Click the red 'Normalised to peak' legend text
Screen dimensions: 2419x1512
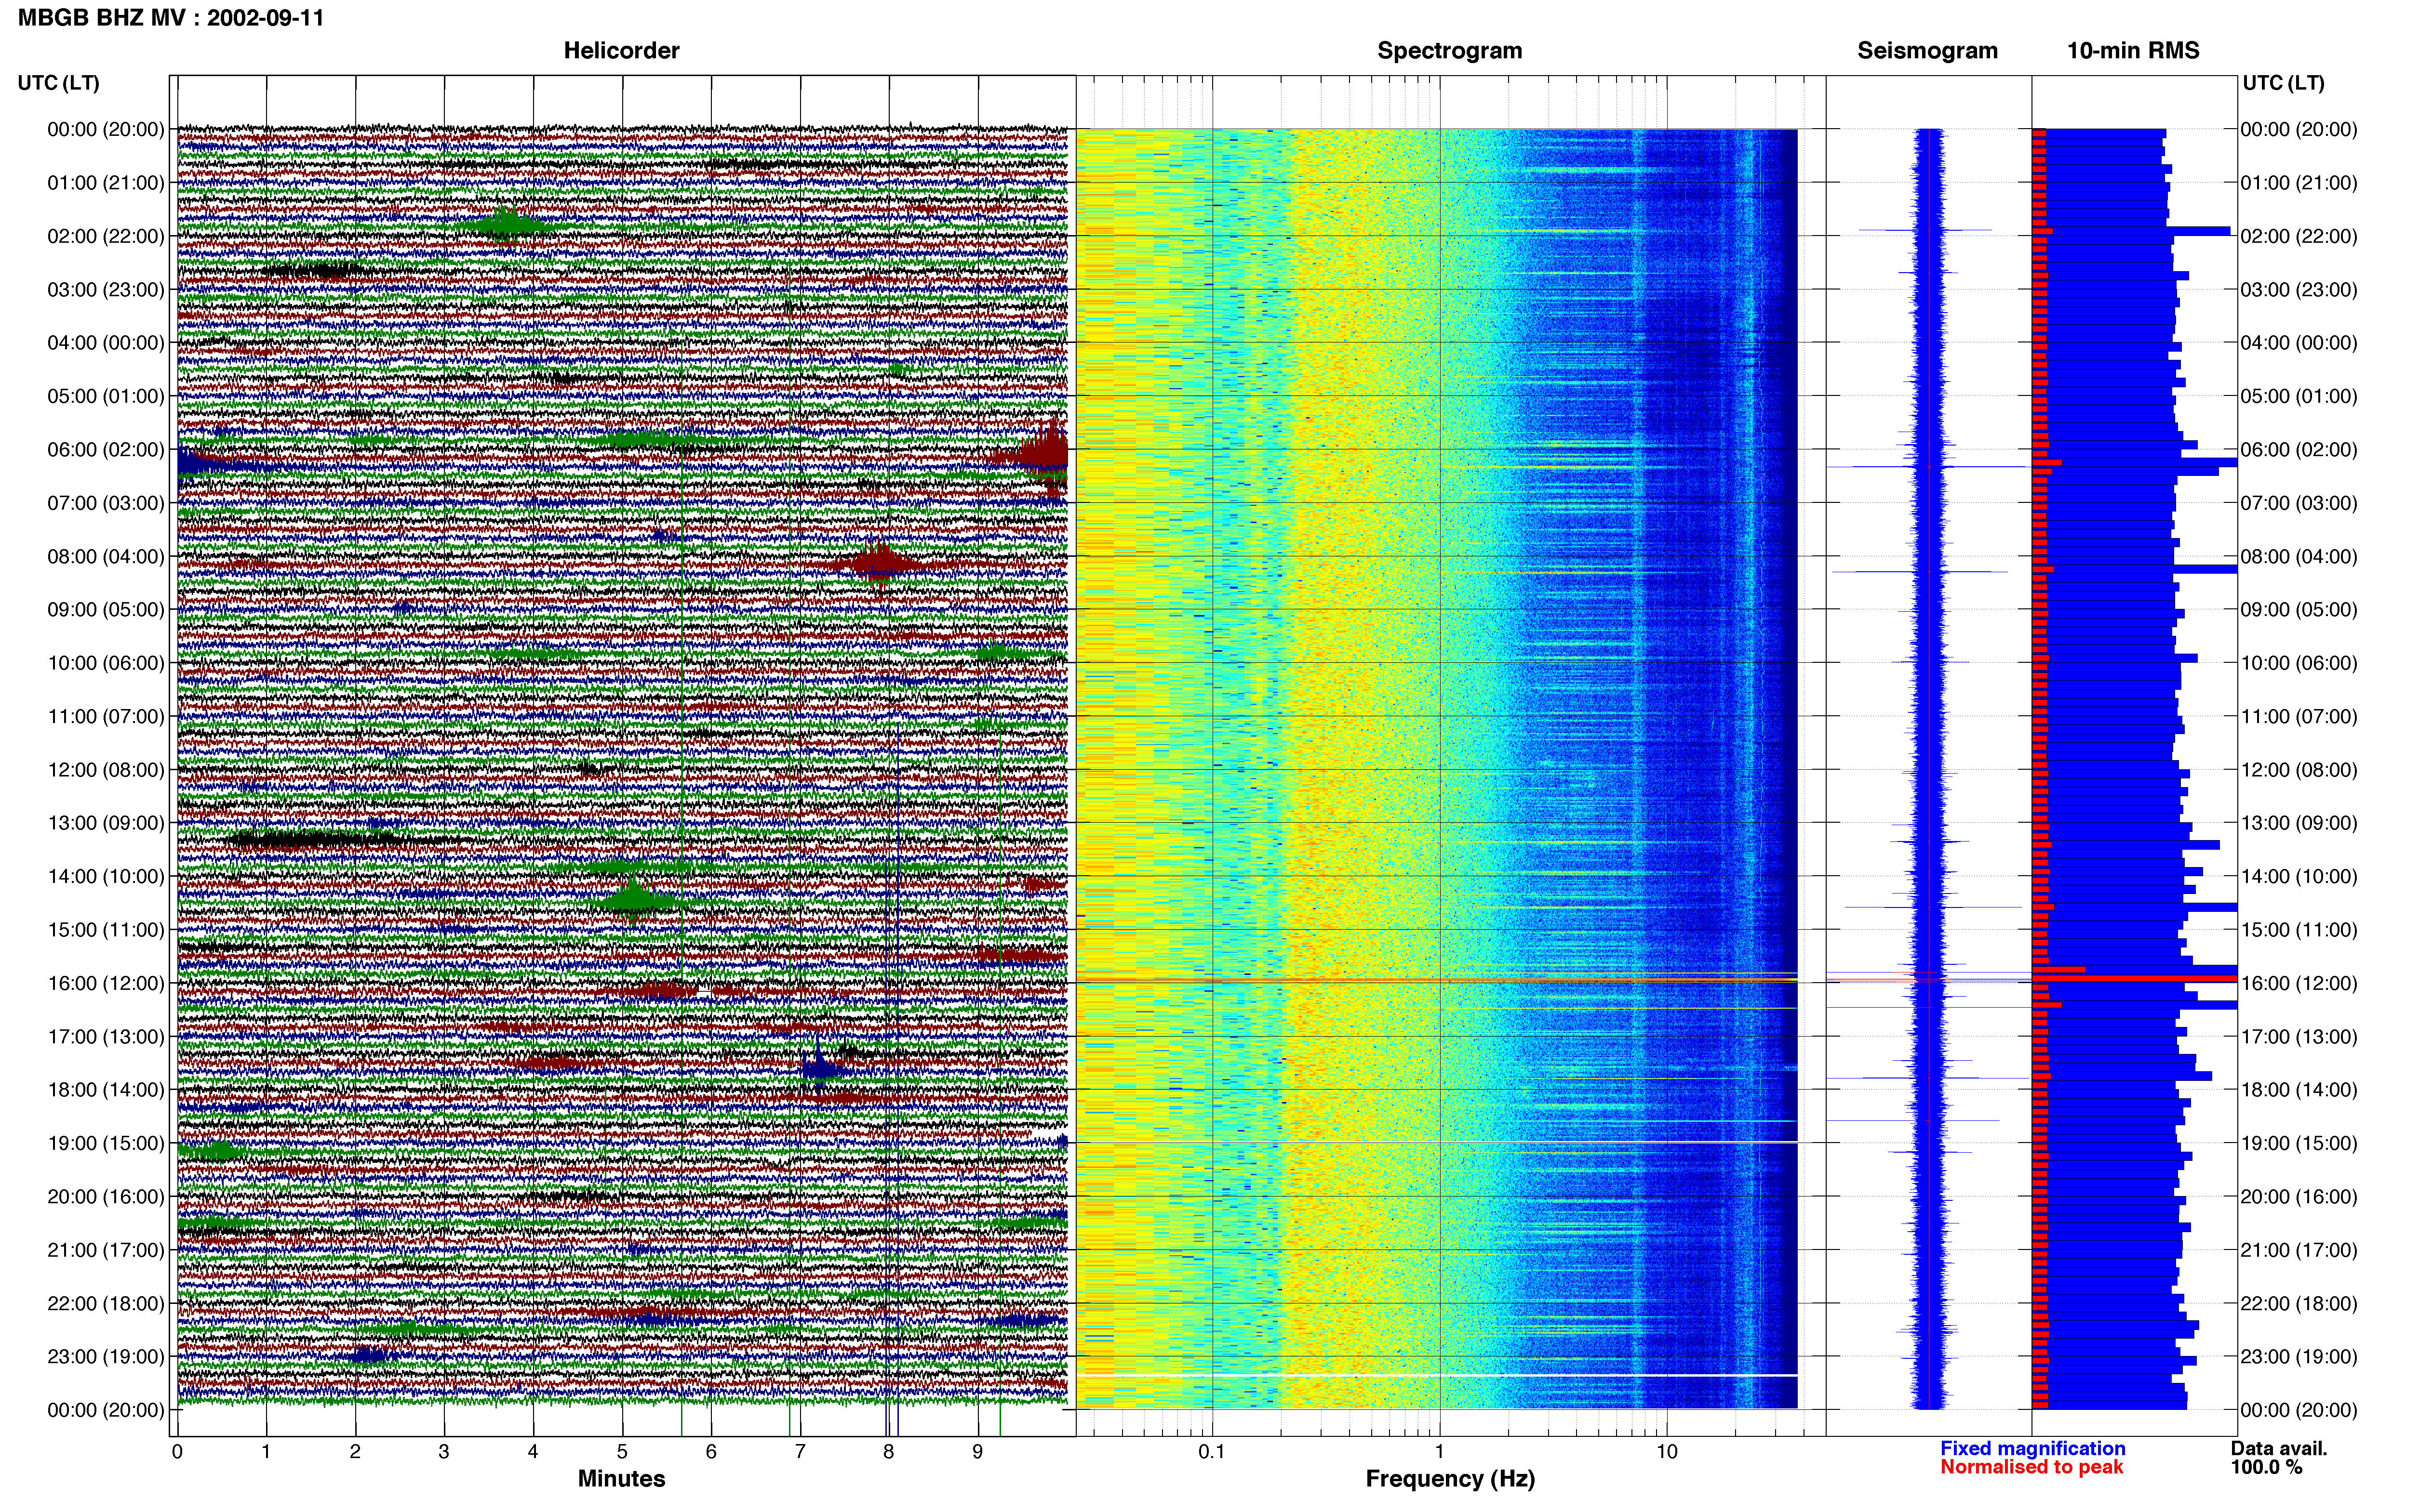pyautogui.click(x=2032, y=1467)
